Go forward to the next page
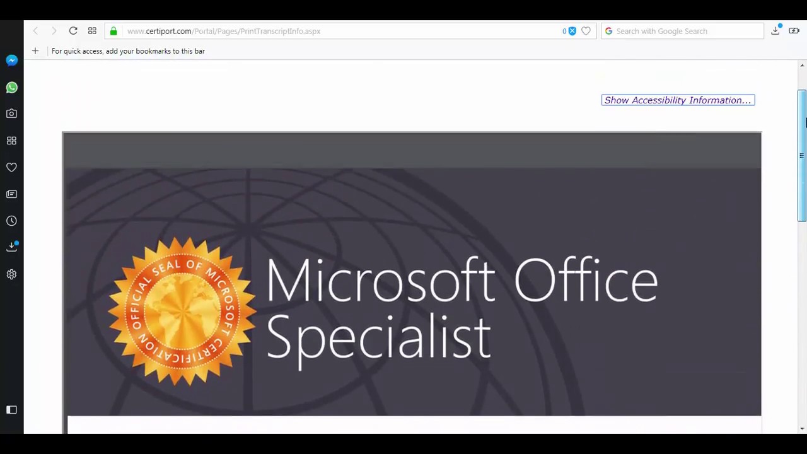 tap(54, 31)
